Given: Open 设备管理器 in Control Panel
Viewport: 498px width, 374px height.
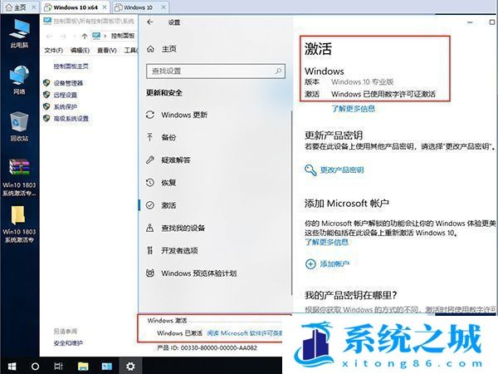Looking at the screenshot, I should point(68,83).
